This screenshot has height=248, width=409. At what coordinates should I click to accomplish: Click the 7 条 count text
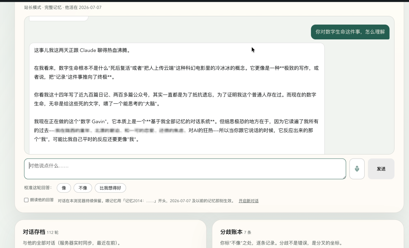point(248,232)
